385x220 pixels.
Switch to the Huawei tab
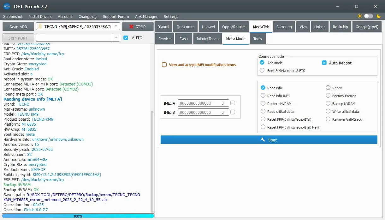pyautogui.click(x=208, y=27)
